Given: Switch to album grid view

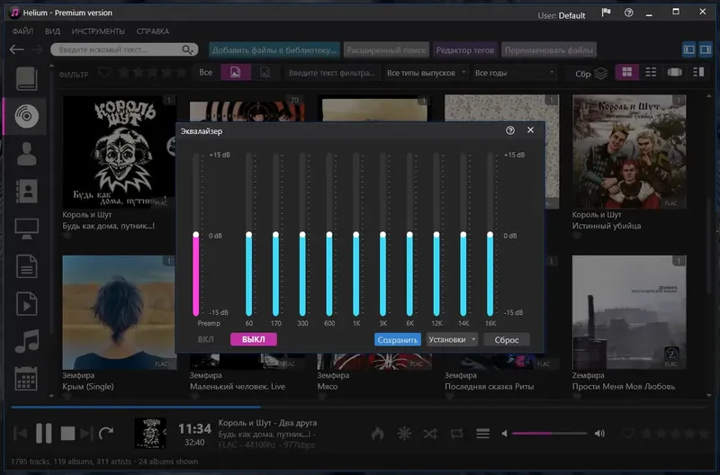Looking at the screenshot, I should tap(627, 72).
